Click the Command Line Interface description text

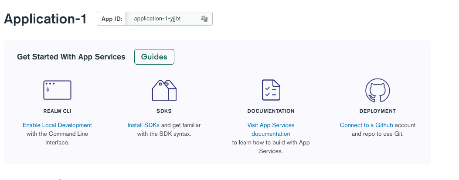(57, 138)
